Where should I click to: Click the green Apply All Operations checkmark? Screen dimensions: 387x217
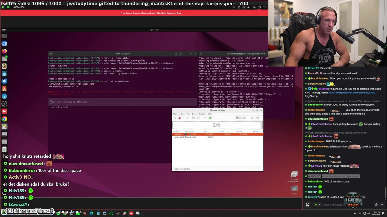(x=210, y=118)
